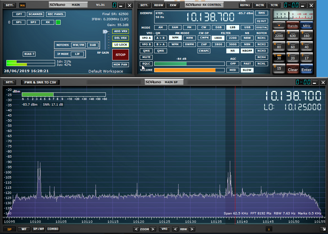The image size is (328, 234).
Task: Select USB demodulation mode
Action: 247,27
